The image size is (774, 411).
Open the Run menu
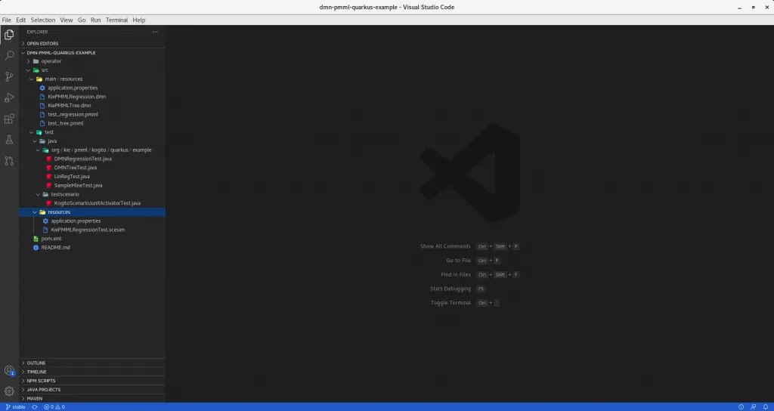96,20
